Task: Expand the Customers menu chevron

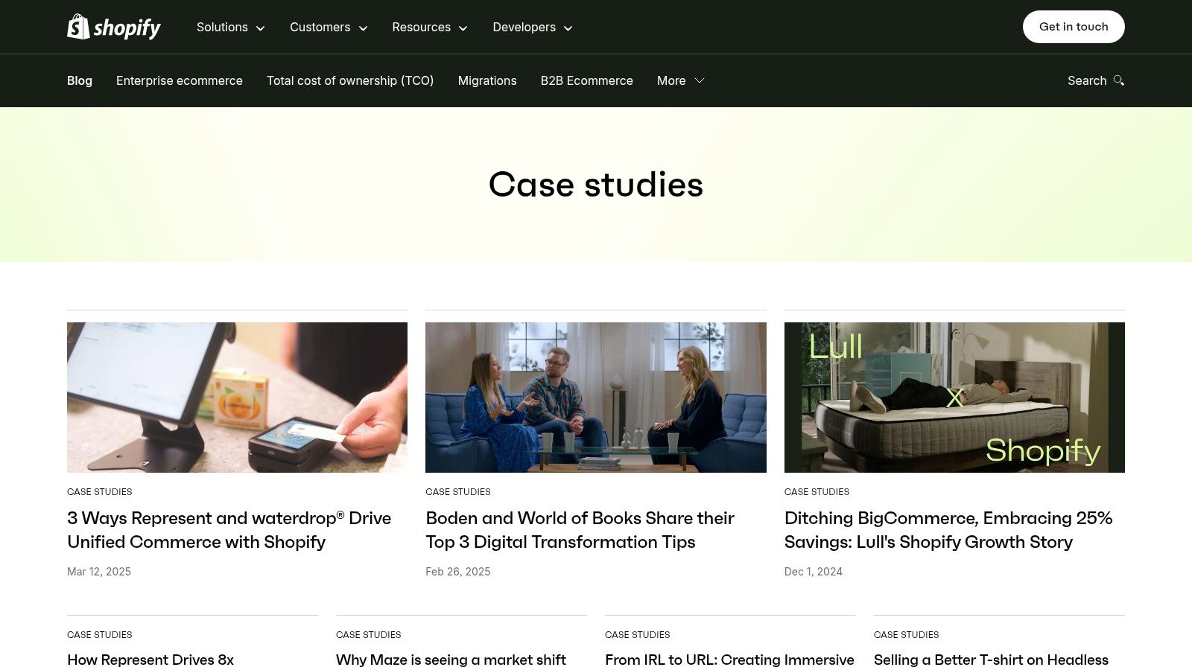Action: click(364, 28)
